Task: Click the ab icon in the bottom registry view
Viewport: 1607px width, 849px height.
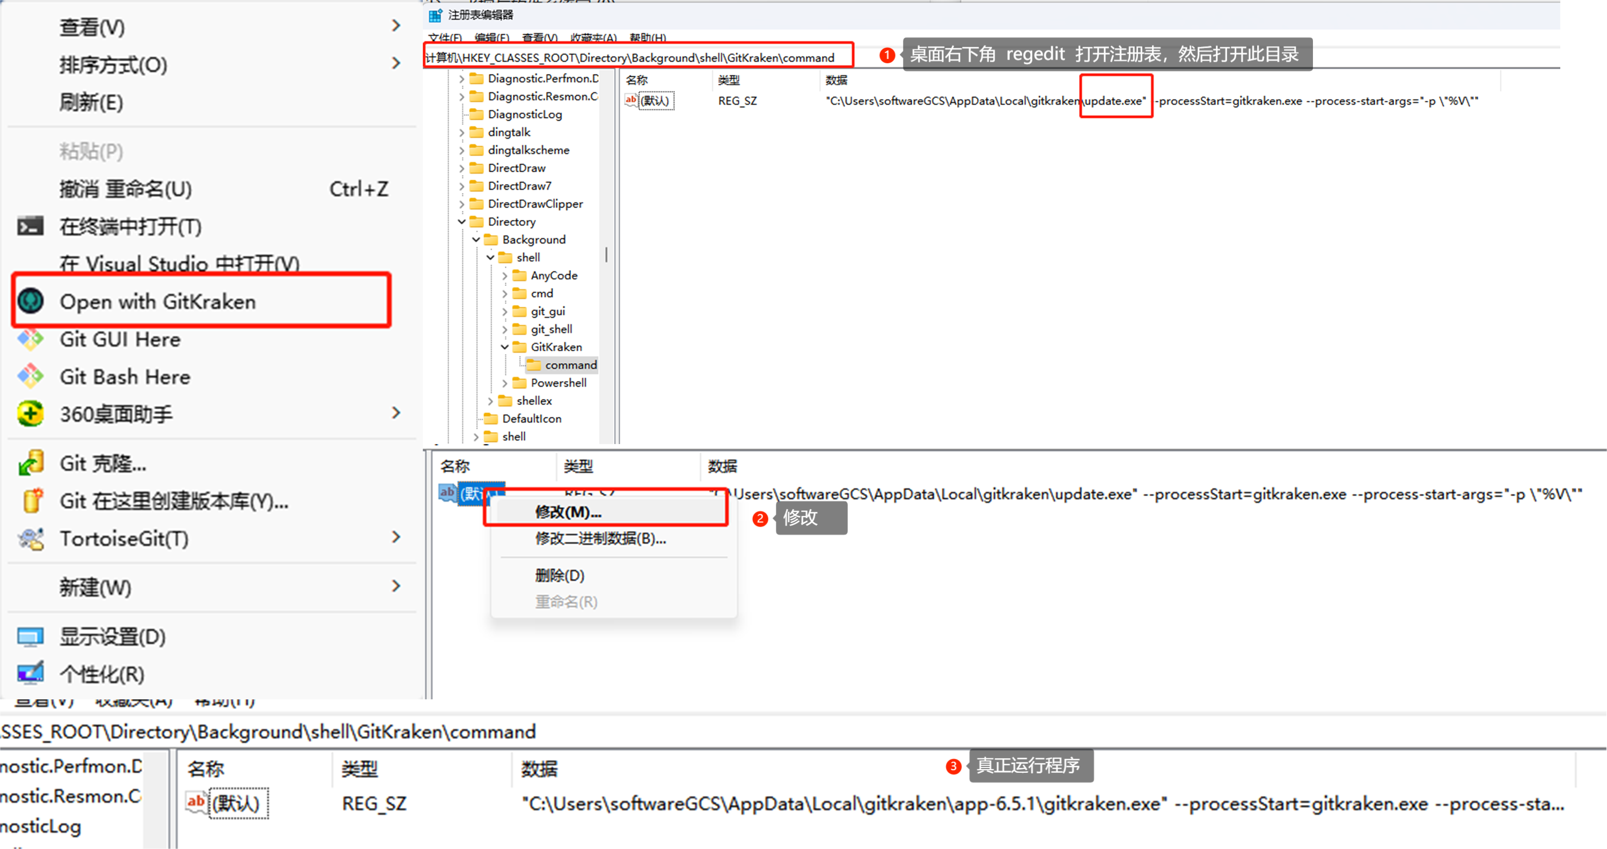Action: [196, 802]
